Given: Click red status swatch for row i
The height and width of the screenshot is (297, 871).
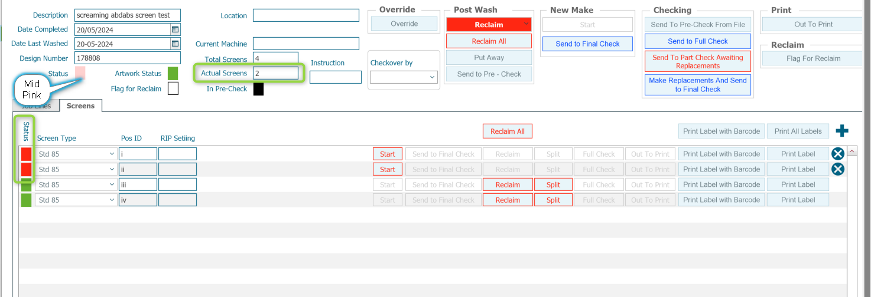Looking at the screenshot, I should 27,154.
